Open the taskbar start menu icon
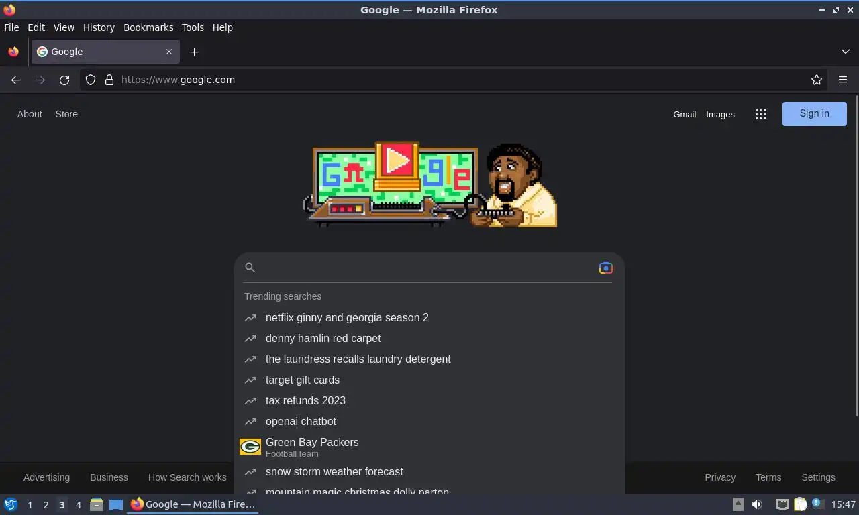Screen dimensions: 859x515 click(11, 504)
